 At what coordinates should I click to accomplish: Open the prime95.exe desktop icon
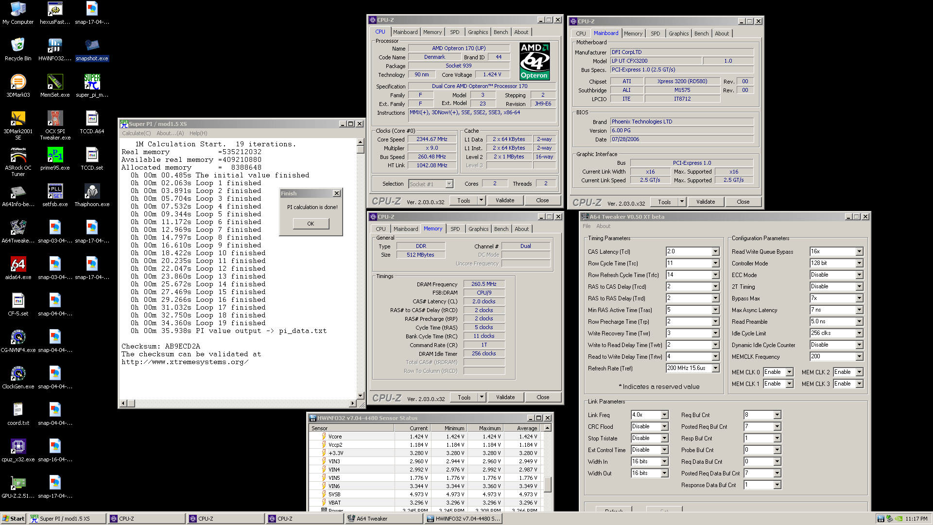click(x=55, y=156)
